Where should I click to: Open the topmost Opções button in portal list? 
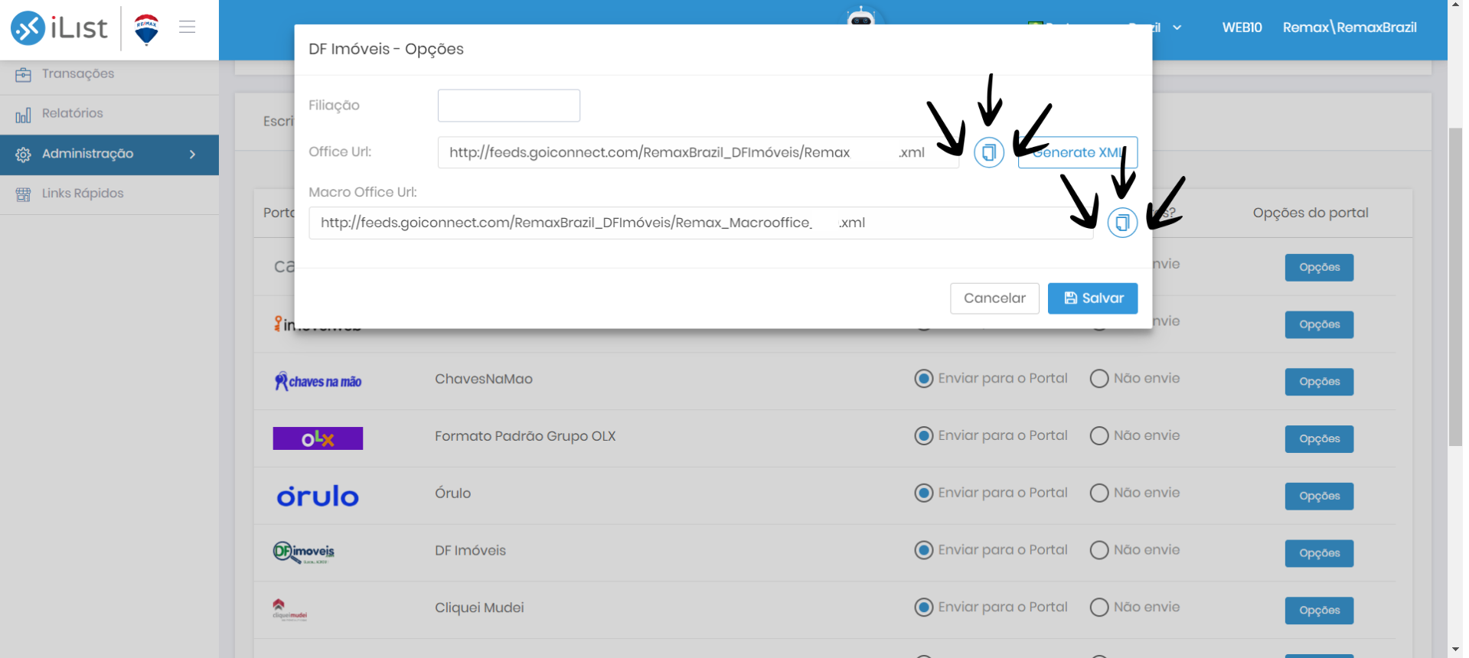pos(1319,268)
